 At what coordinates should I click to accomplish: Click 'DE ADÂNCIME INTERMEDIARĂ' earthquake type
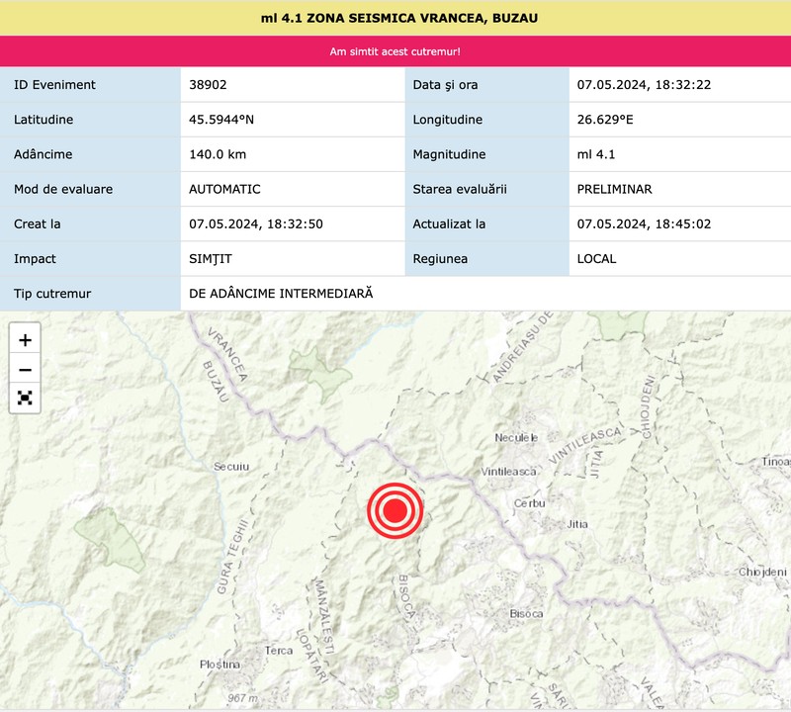(x=281, y=293)
